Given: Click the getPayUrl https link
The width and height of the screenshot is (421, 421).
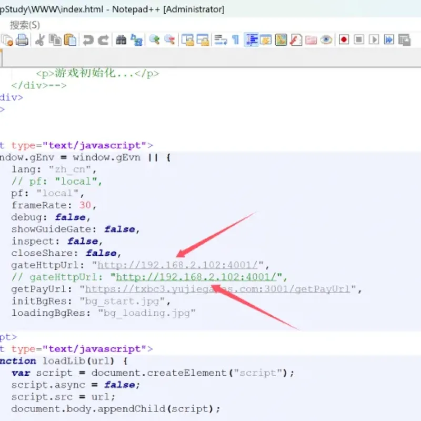Looking at the screenshot, I should pos(218,289).
